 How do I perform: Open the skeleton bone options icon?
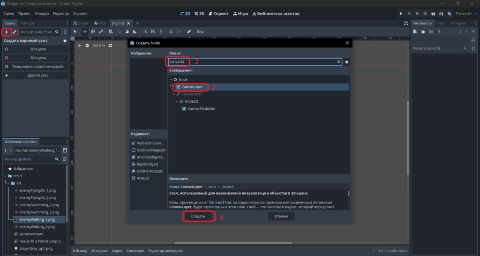point(189,31)
